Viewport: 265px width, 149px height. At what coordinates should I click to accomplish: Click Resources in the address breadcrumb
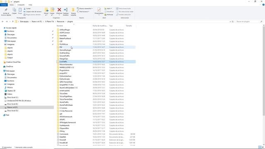pyautogui.click(x=60, y=22)
